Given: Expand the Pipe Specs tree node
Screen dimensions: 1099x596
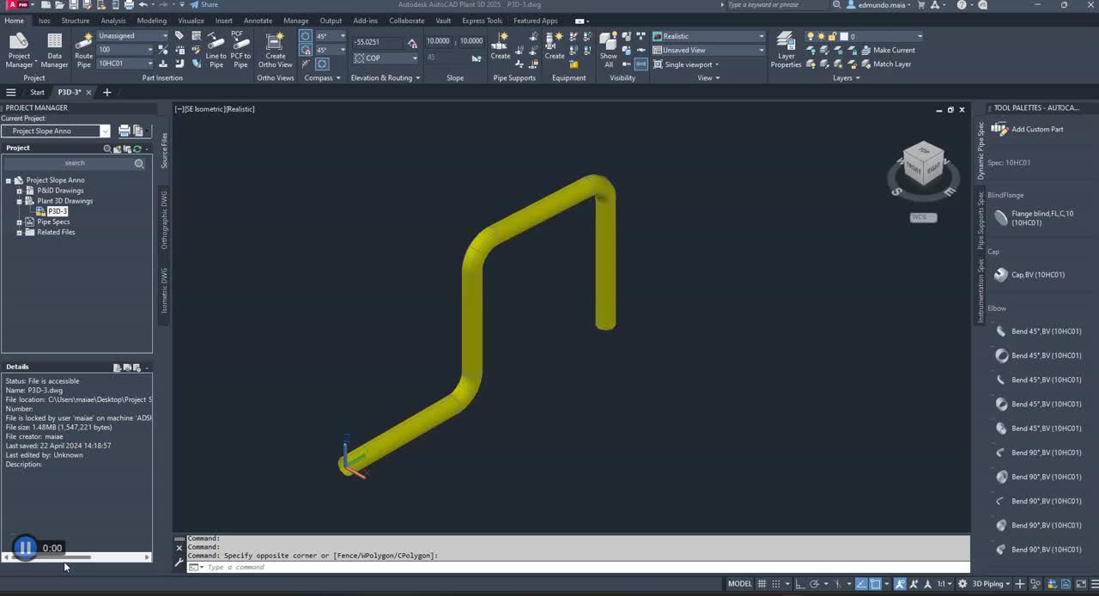Looking at the screenshot, I should (20, 222).
